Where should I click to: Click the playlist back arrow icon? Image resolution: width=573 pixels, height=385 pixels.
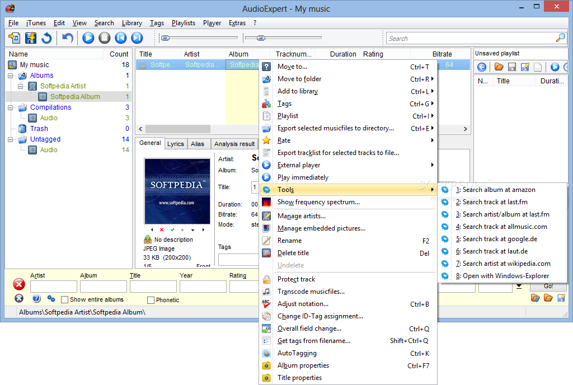click(482, 67)
